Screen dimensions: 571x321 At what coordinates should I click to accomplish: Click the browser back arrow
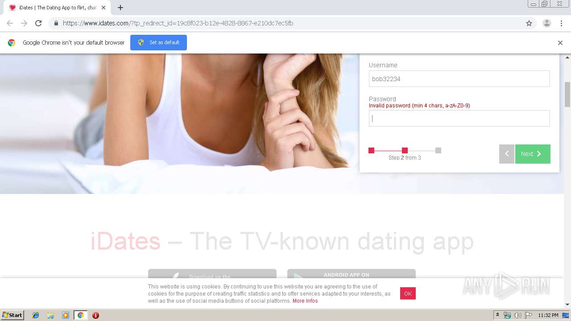[x=10, y=23]
